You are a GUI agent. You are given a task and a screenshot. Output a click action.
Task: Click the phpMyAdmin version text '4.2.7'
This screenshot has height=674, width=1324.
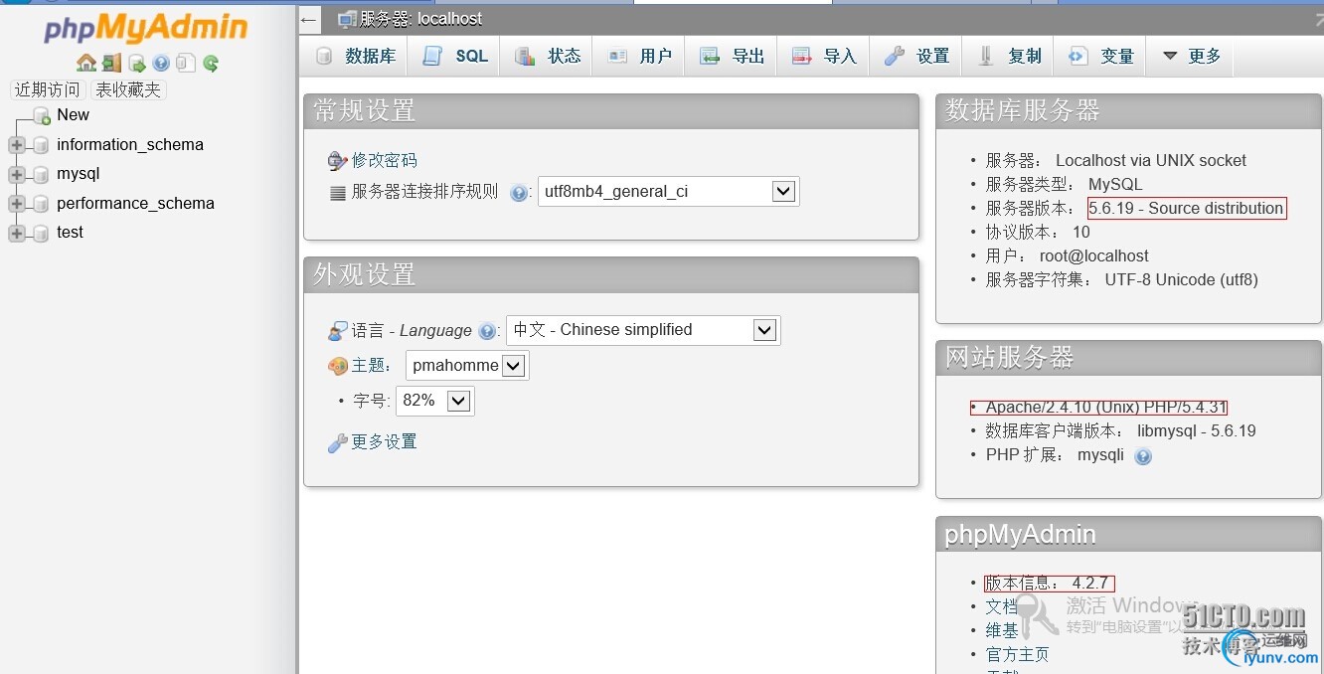[1090, 584]
